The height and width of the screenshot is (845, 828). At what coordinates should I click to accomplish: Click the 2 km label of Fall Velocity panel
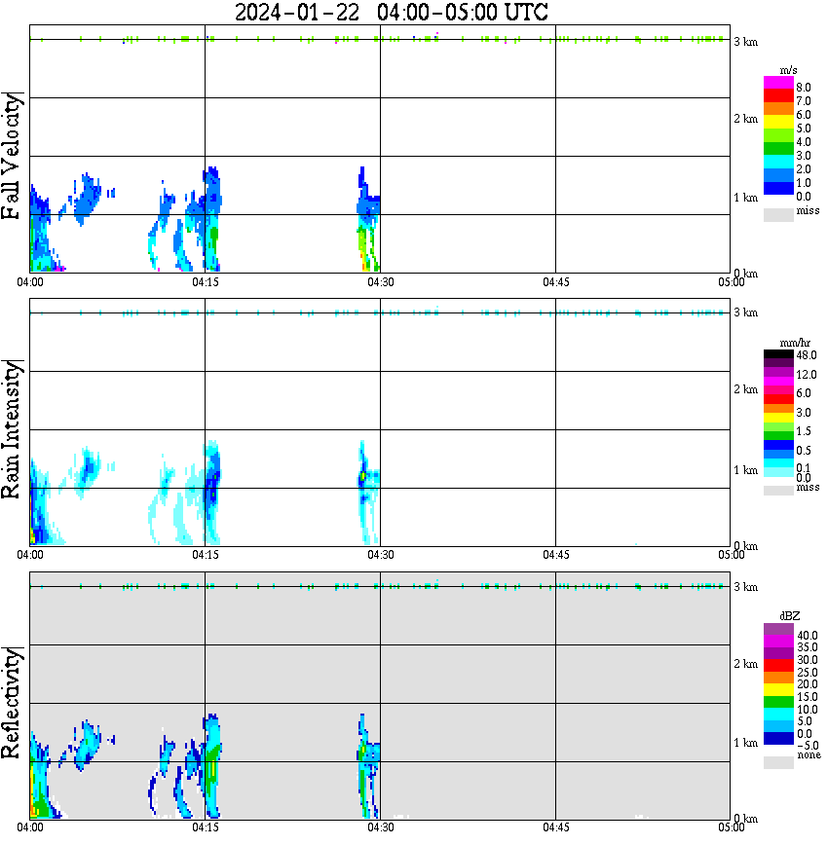coord(745,119)
